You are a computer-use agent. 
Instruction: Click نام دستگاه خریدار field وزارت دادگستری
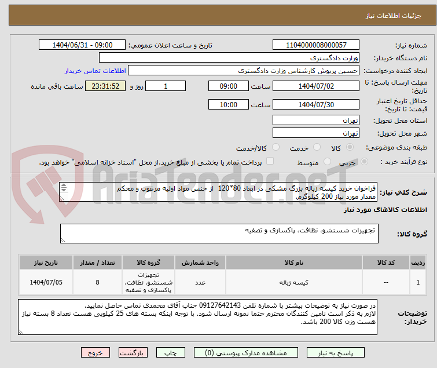(229, 58)
